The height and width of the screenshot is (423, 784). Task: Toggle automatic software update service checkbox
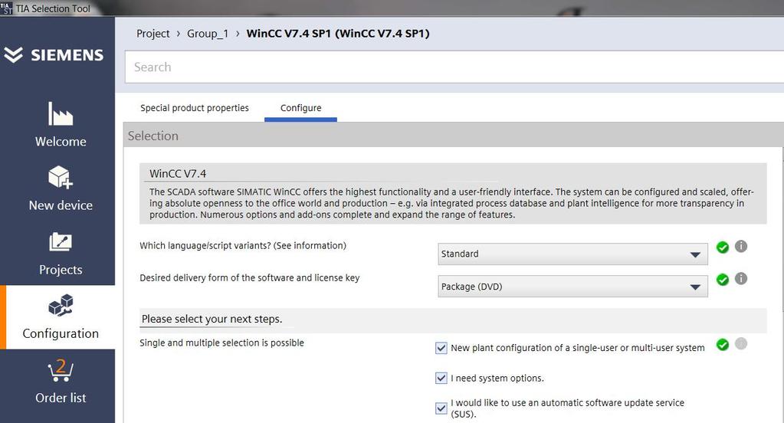441,408
